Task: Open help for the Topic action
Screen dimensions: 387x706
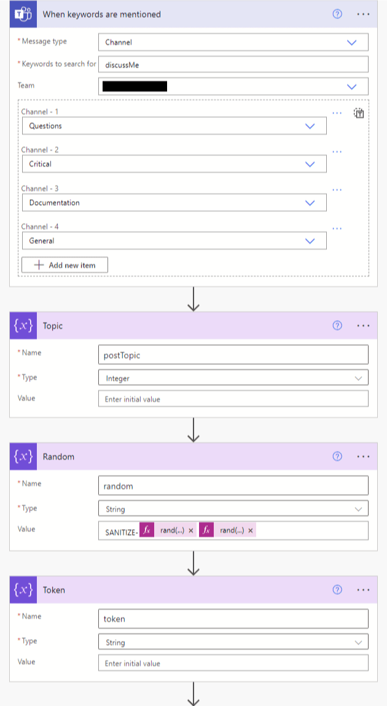Action: [337, 326]
